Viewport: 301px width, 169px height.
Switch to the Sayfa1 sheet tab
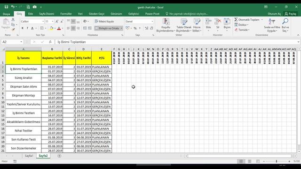click(x=29, y=156)
